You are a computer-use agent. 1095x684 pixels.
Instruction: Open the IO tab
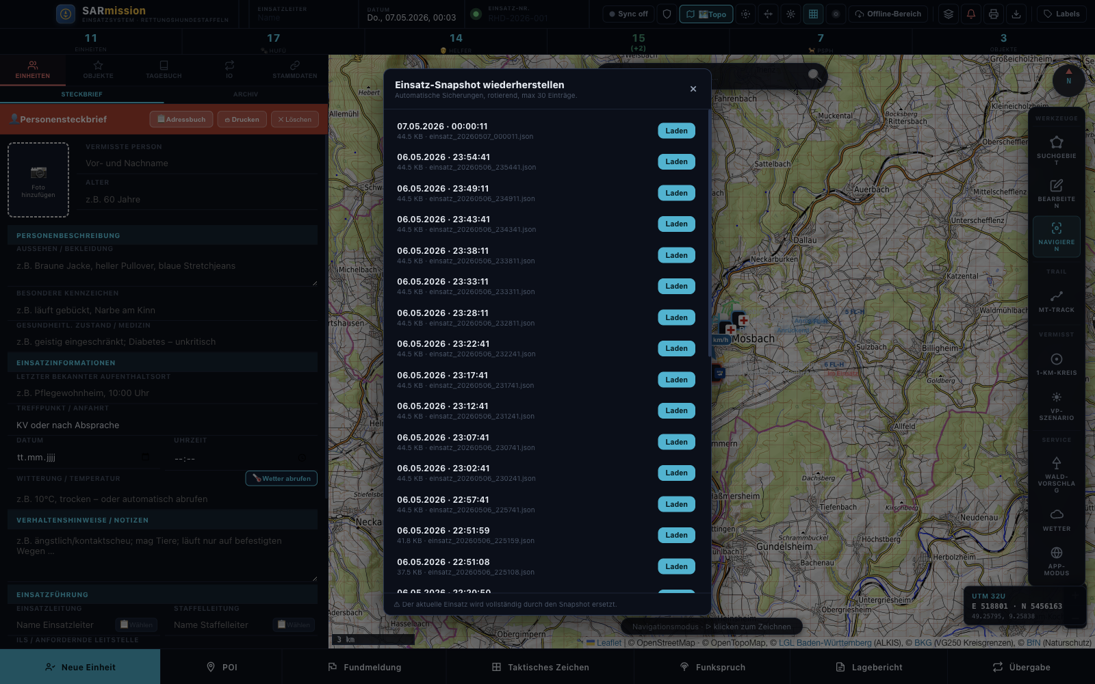(229, 70)
